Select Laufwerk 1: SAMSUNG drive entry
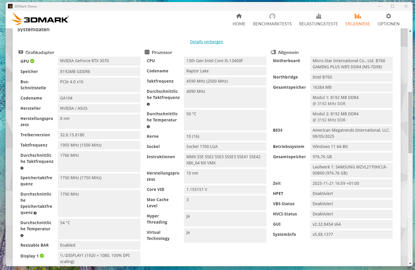The height and width of the screenshot is (270, 415). (352, 170)
